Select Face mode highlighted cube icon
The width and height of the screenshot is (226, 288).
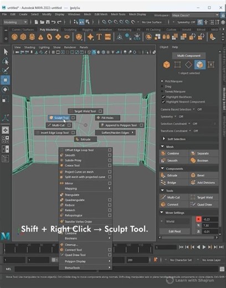point(199,65)
